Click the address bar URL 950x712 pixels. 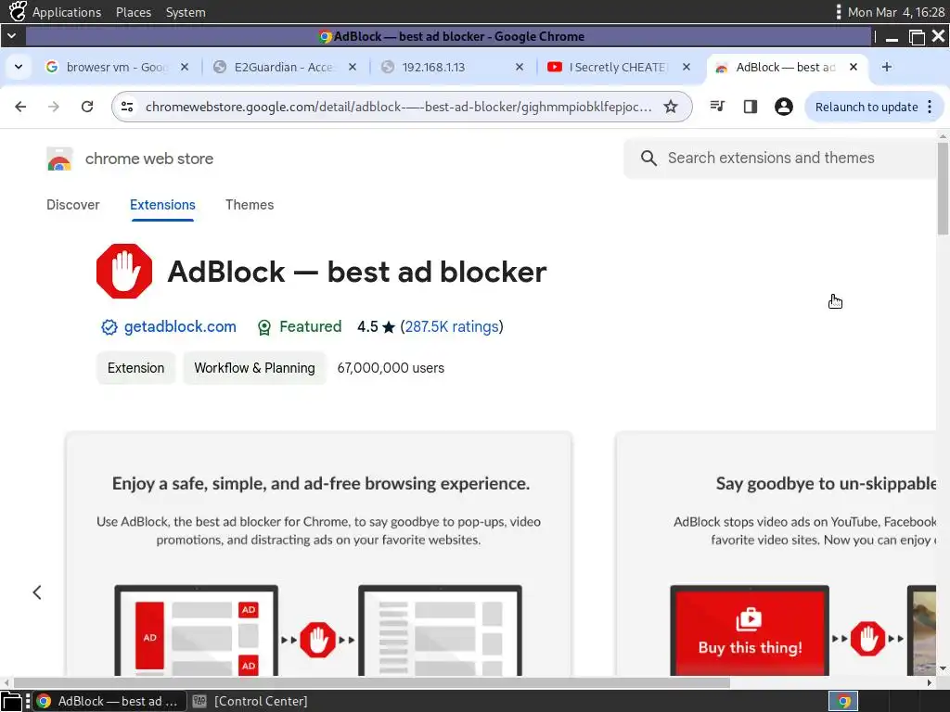click(399, 107)
